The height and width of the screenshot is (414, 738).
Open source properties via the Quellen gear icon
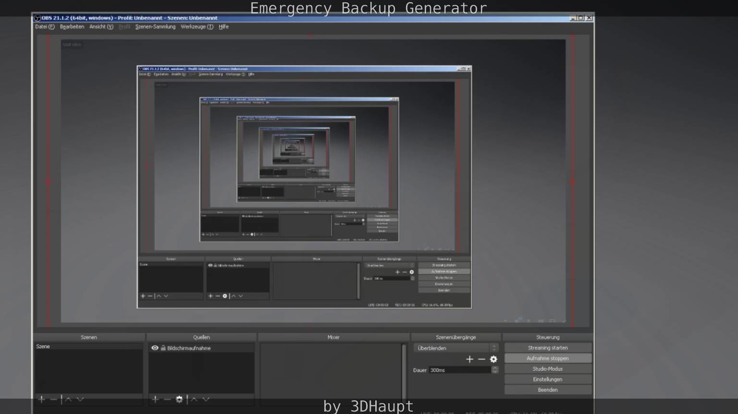[179, 399]
